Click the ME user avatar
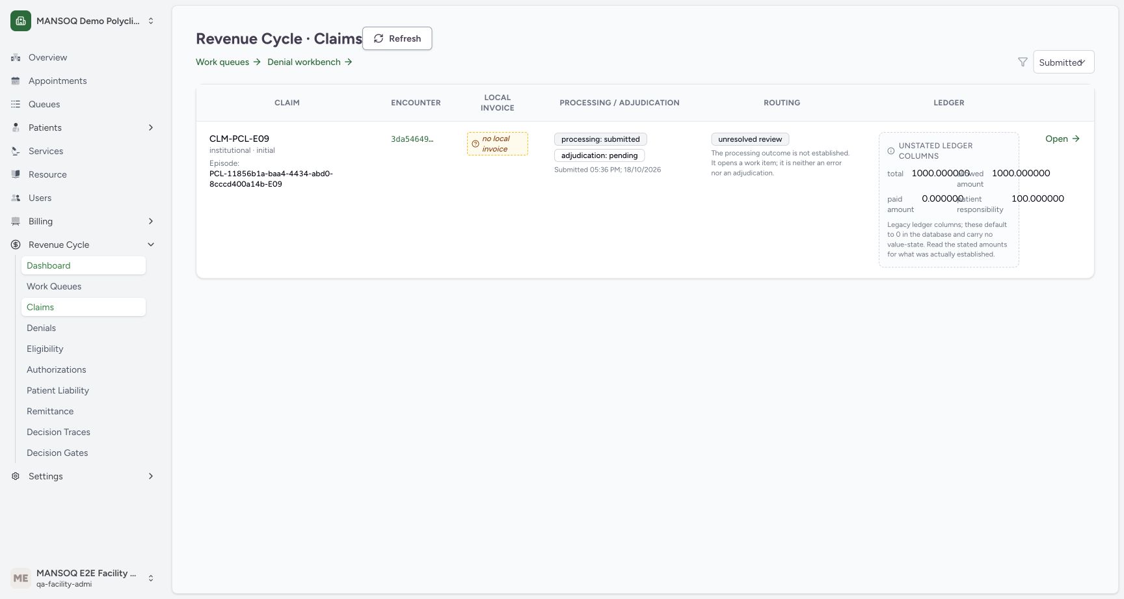 click(x=21, y=578)
